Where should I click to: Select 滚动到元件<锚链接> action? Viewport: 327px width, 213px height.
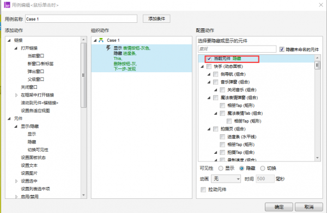click(39, 103)
